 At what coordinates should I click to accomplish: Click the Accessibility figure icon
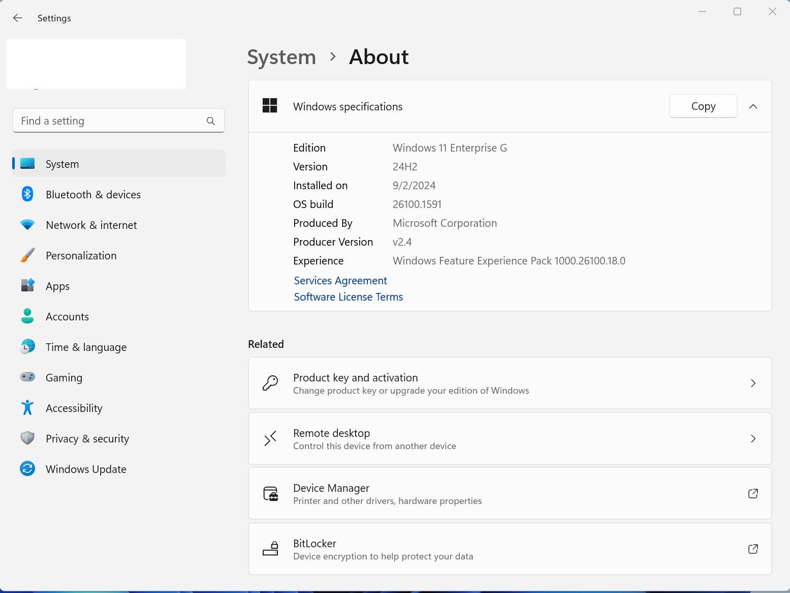[27, 407]
